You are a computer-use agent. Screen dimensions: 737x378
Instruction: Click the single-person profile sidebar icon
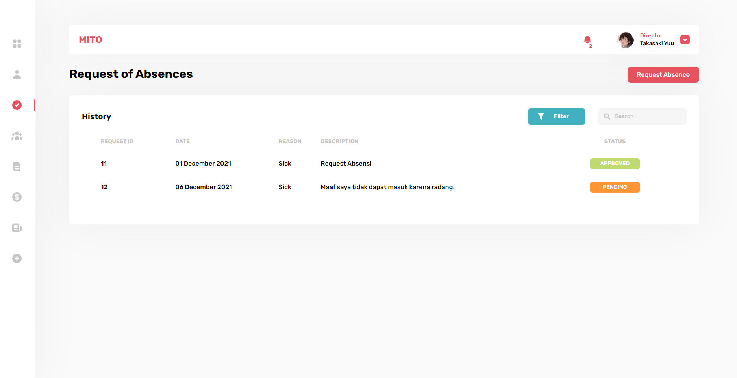coord(17,75)
